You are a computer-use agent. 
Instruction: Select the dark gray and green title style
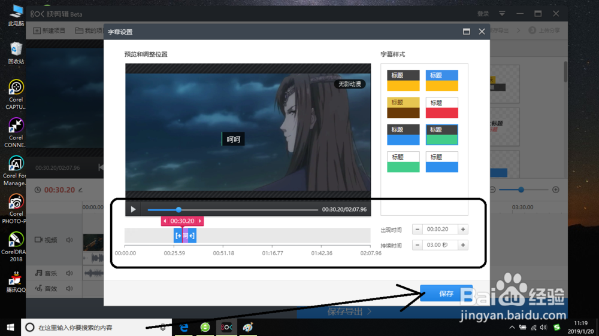(441, 135)
